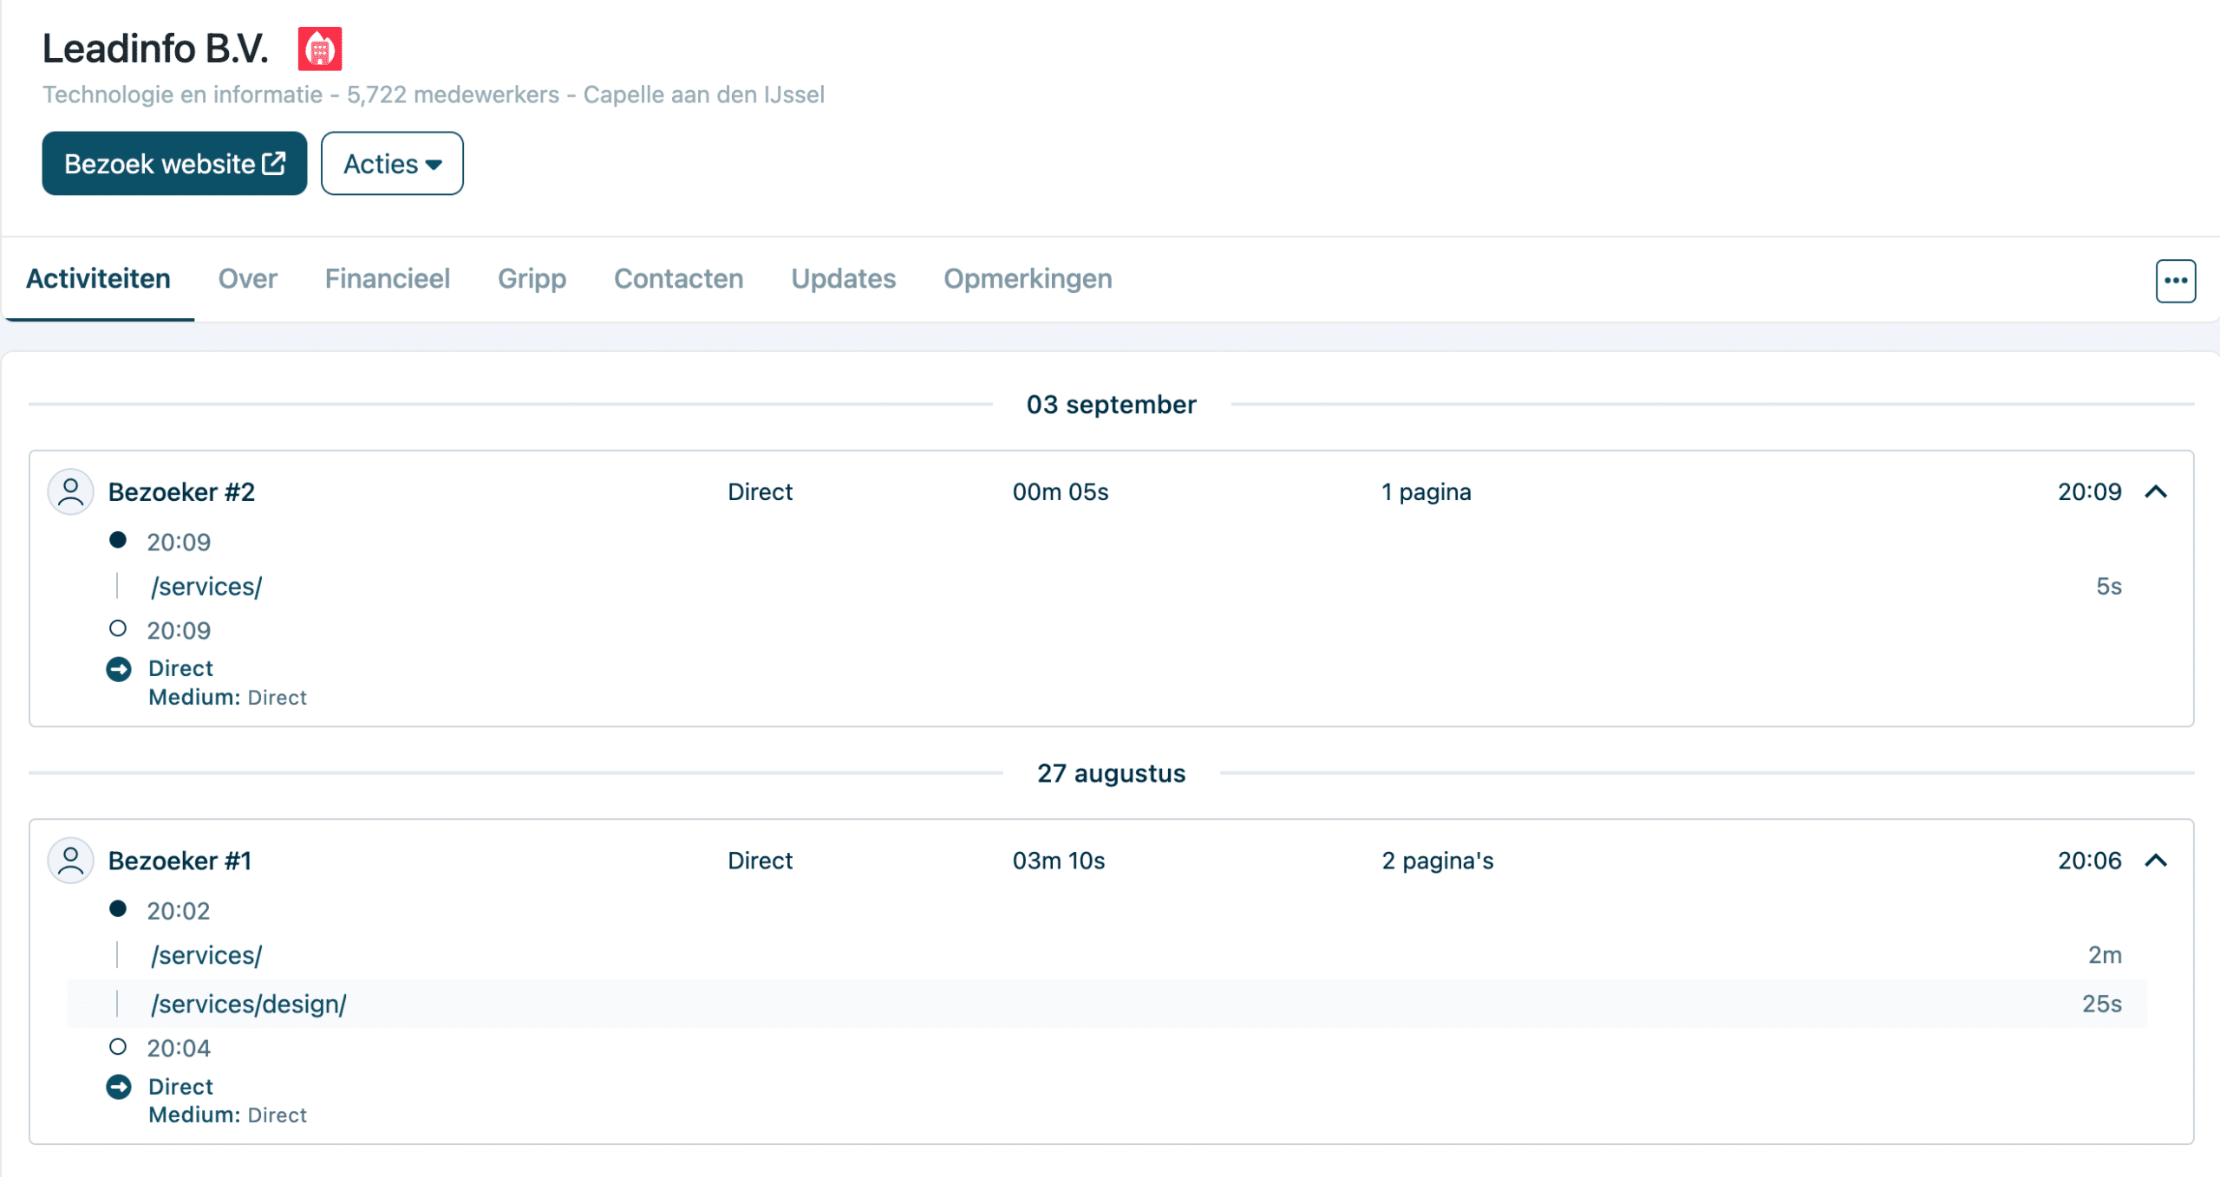
Task: Click the open session-end circle at 20:04
Action: [x=119, y=1046]
